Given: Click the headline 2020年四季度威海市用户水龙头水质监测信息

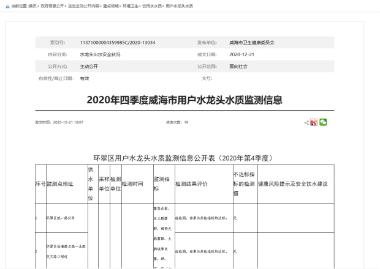Looking at the screenshot, I should 184,100.
